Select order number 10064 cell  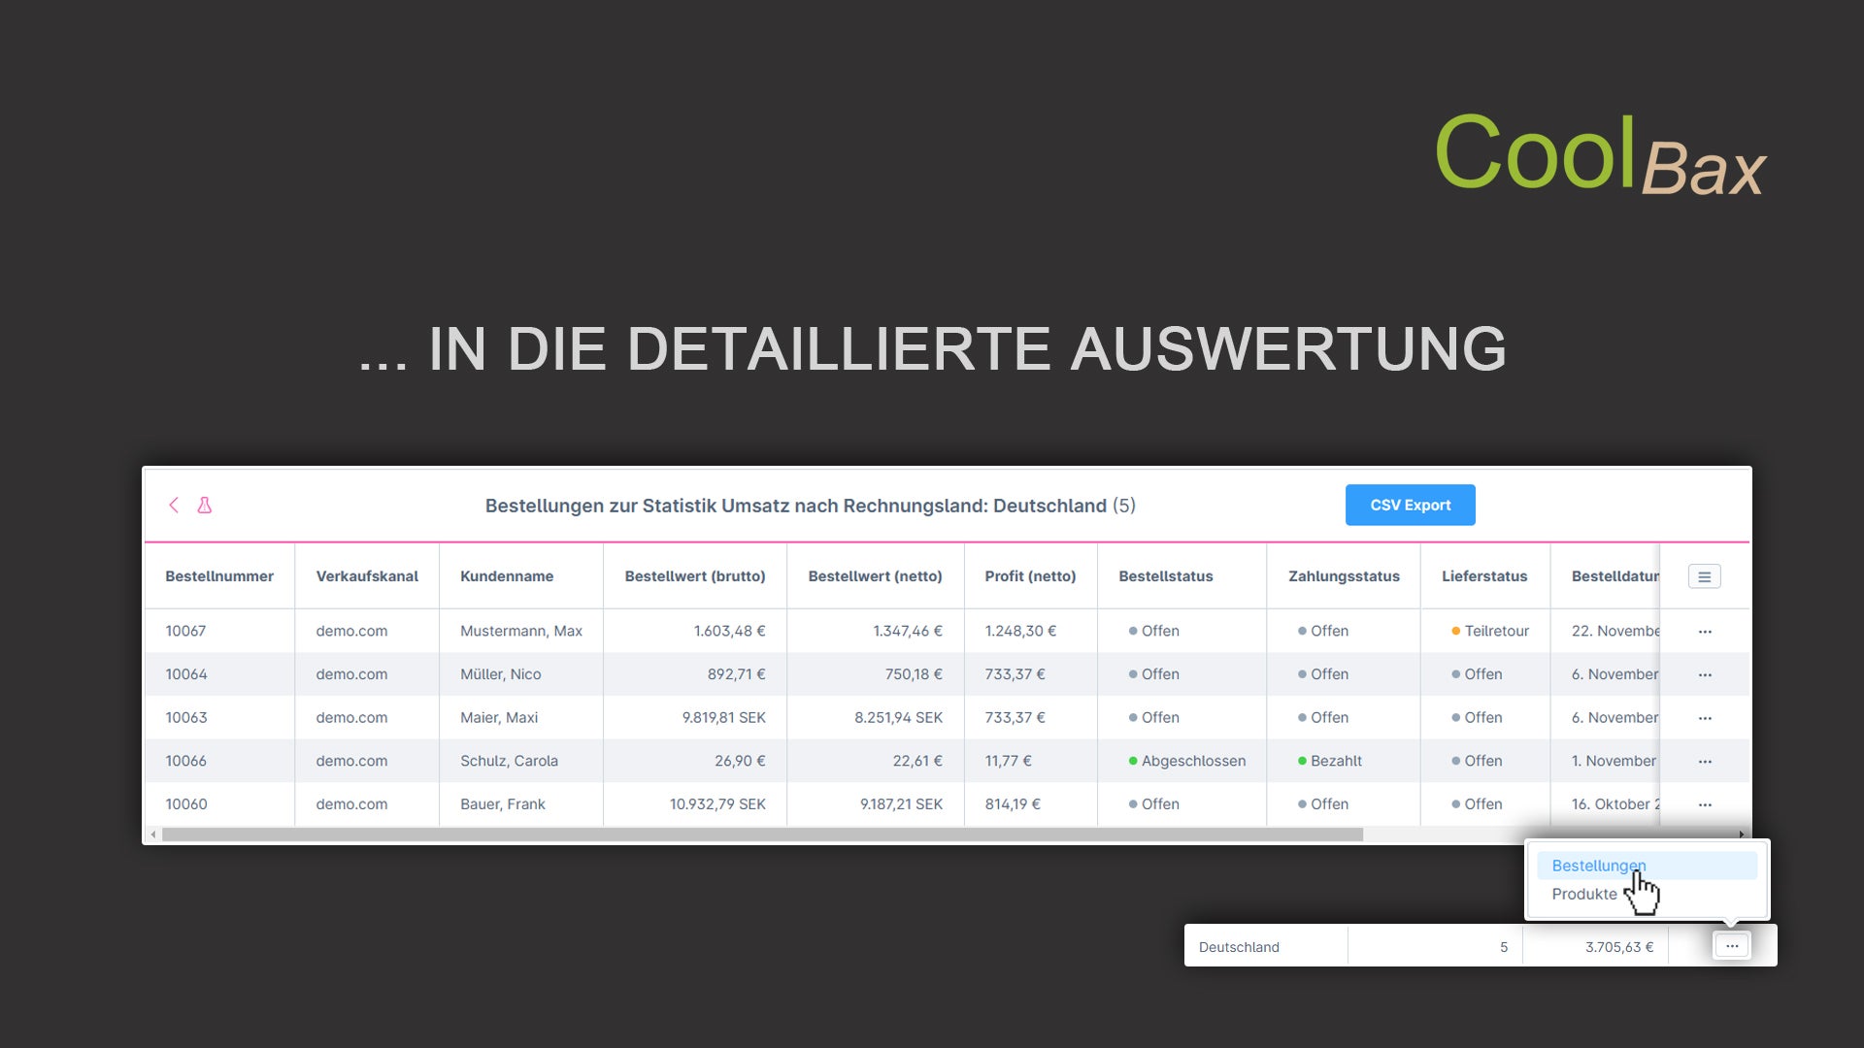click(185, 674)
